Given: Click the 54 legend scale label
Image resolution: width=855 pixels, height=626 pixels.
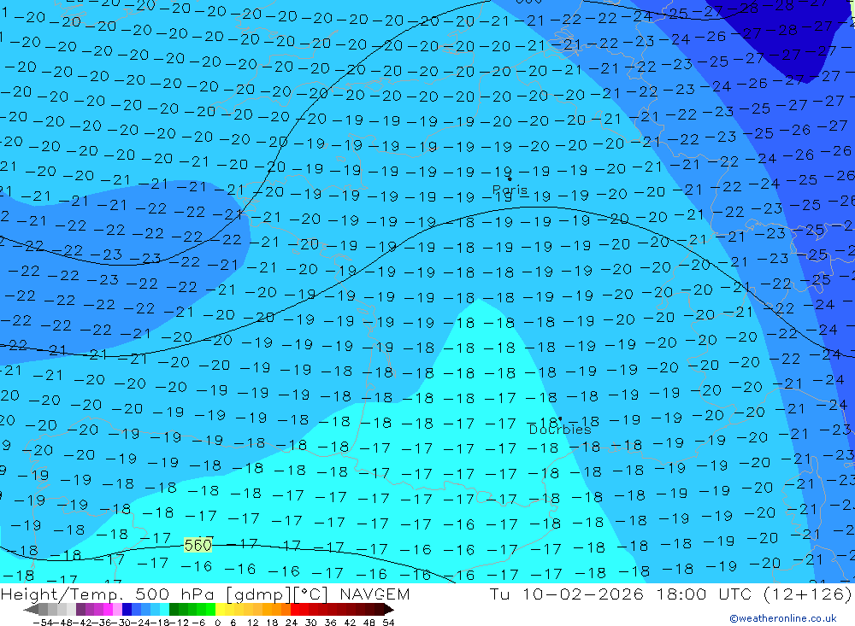Looking at the screenshot, I should tap(388, 623).
